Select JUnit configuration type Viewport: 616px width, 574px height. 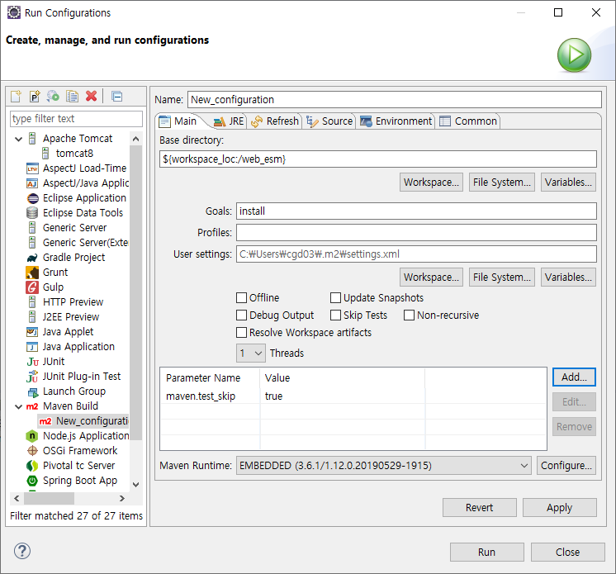click(54, 362)
